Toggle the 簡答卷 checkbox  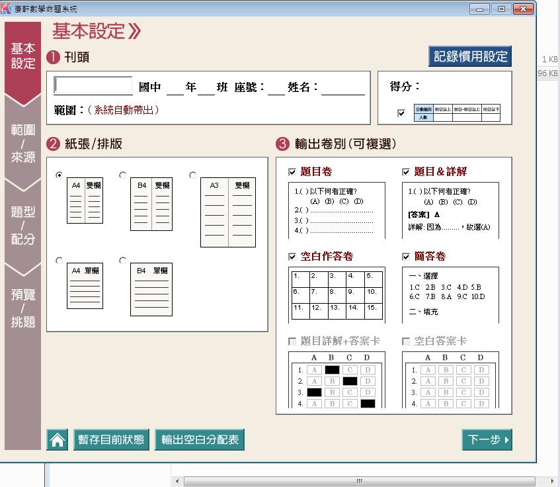tap(406, 257)
